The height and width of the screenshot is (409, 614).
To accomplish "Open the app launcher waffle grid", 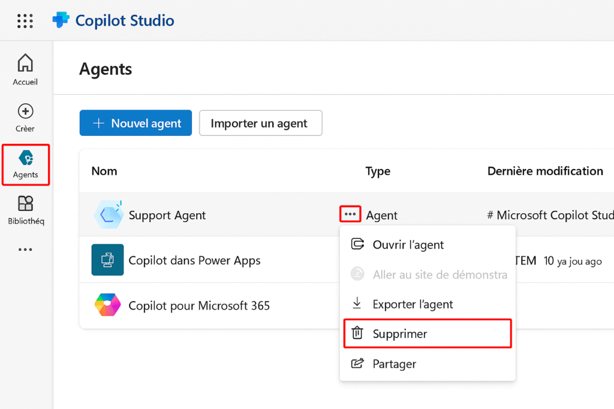I will pyautogui.click(x=25, y=21).
